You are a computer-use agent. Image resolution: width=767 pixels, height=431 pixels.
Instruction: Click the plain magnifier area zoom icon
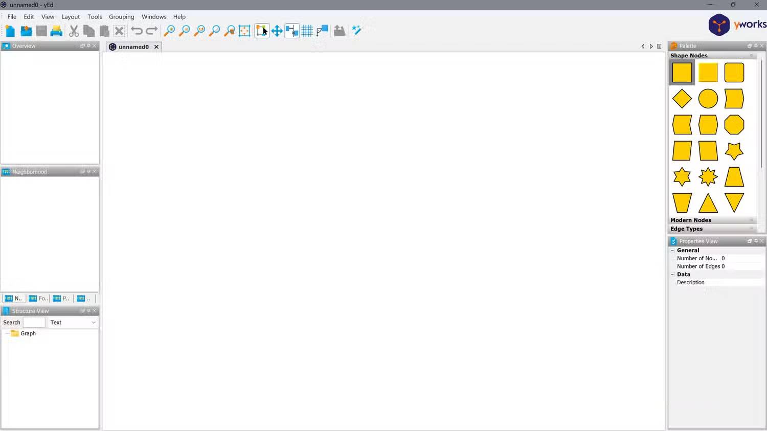click(215, 31)
